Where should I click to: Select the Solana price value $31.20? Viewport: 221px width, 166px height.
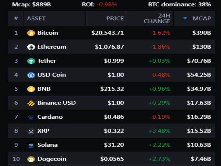pyautogui.click(x=114, y=145)
